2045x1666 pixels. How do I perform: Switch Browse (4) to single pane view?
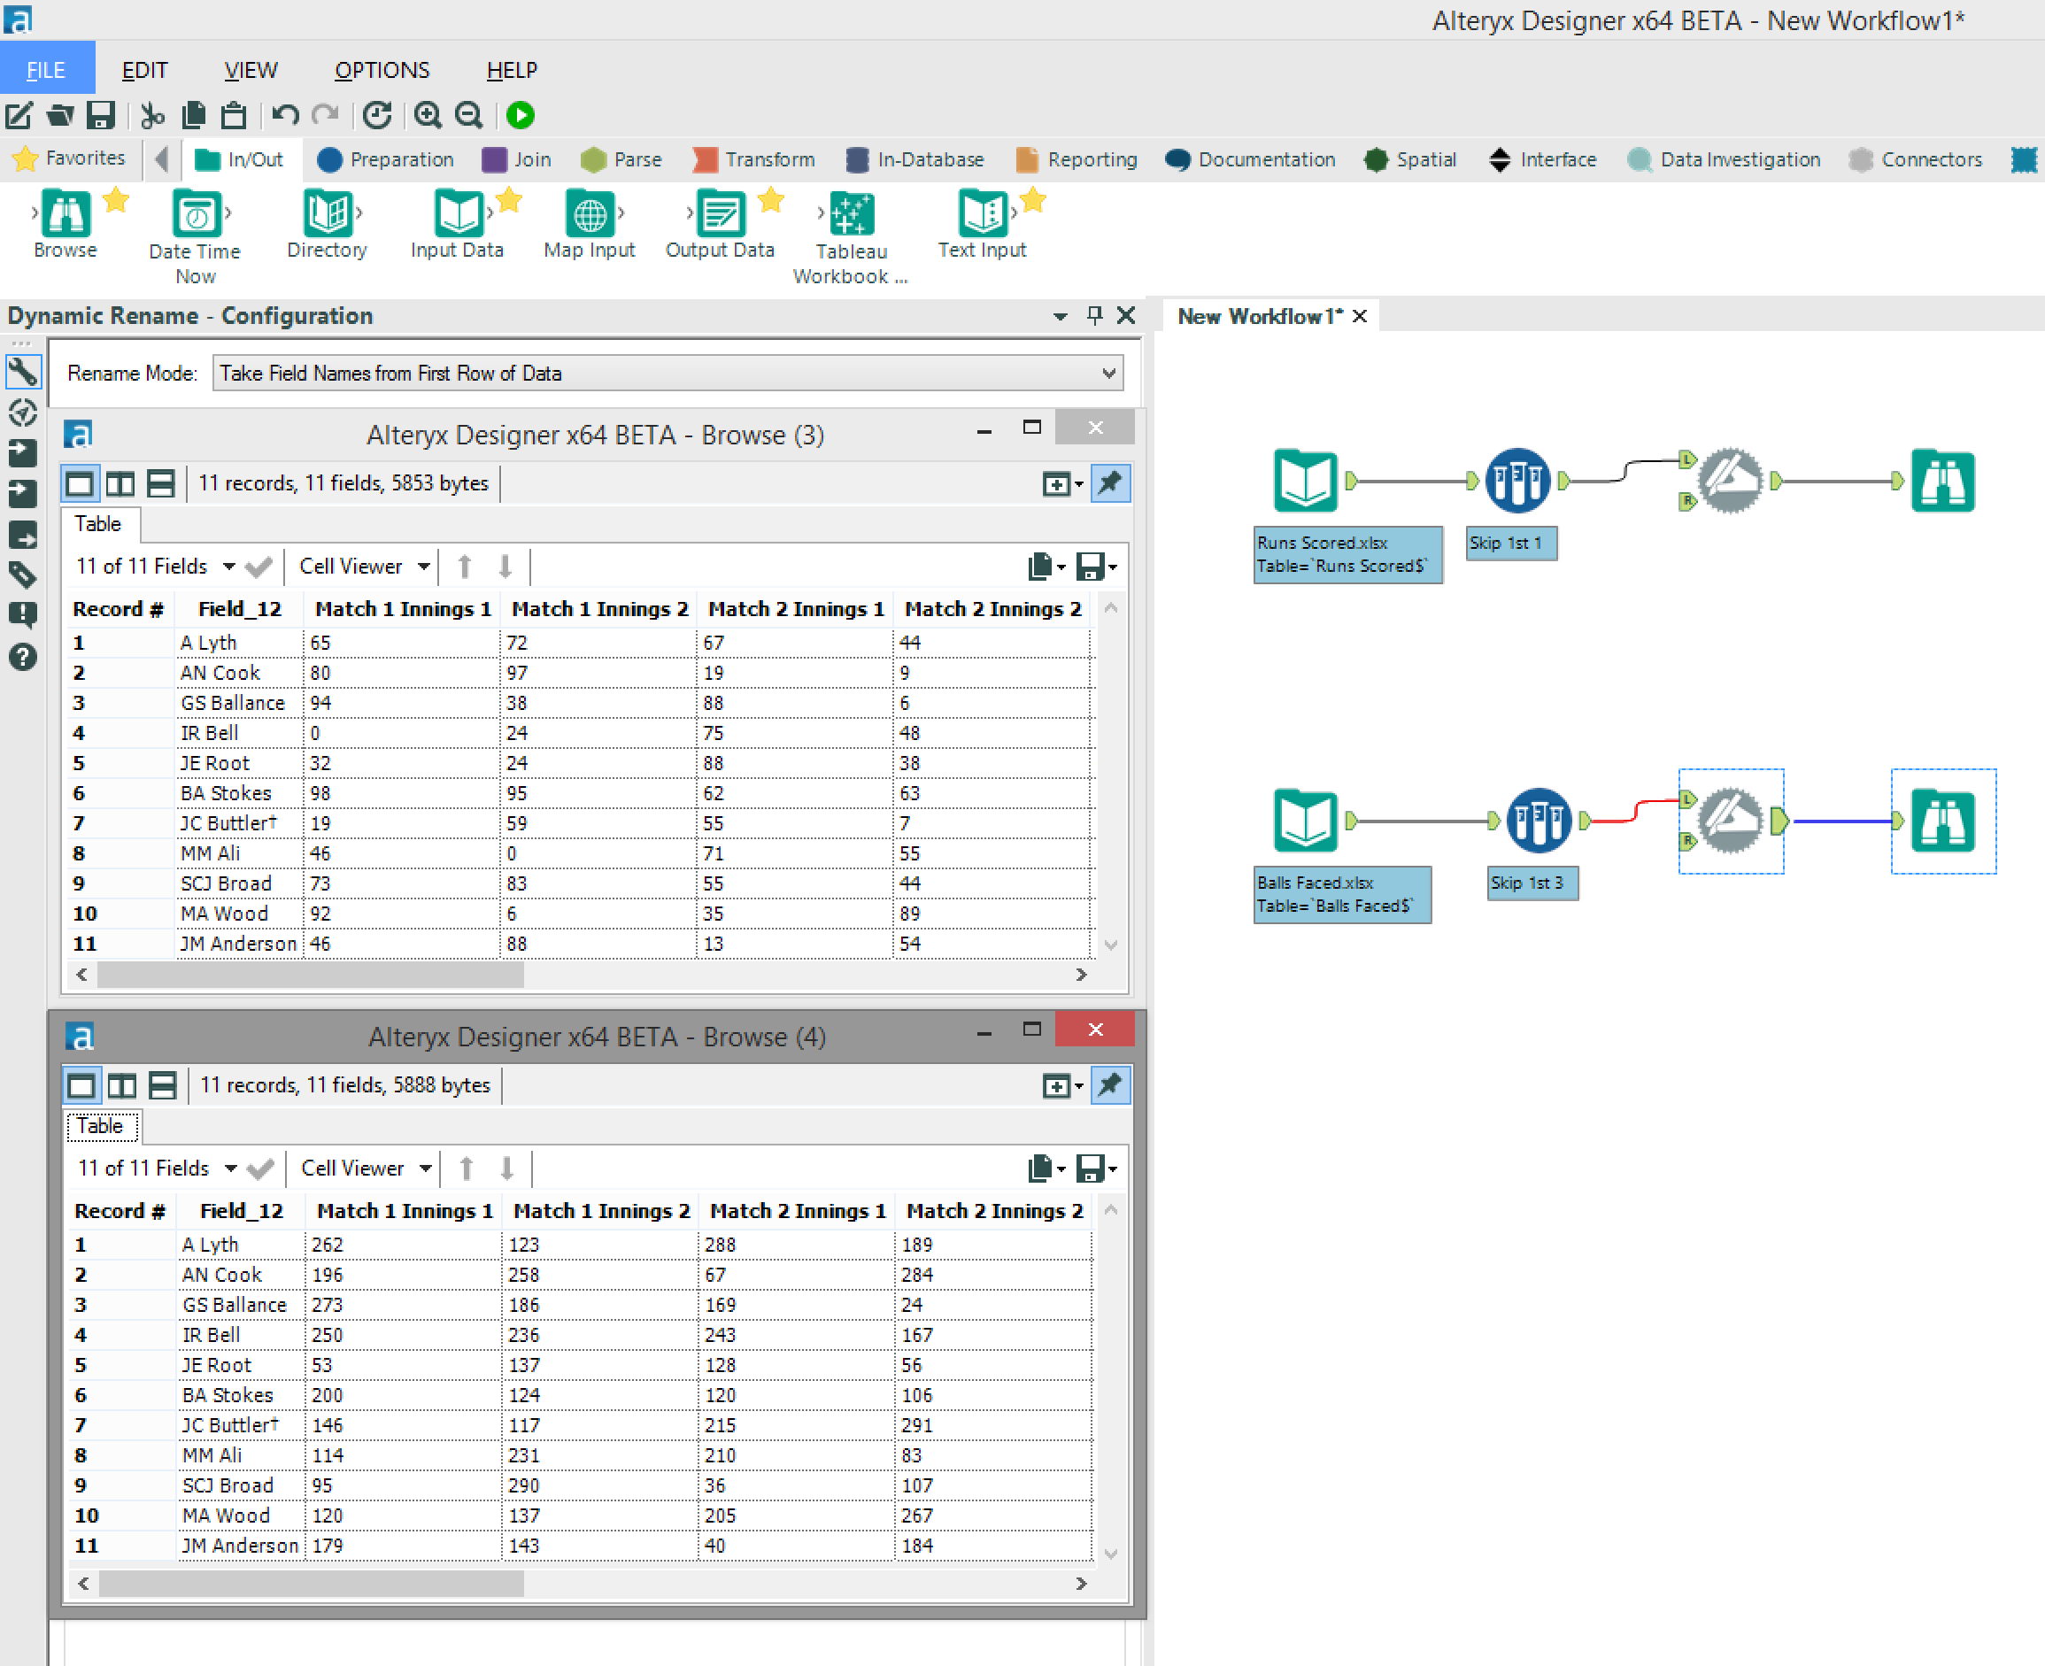point(81,1085)
